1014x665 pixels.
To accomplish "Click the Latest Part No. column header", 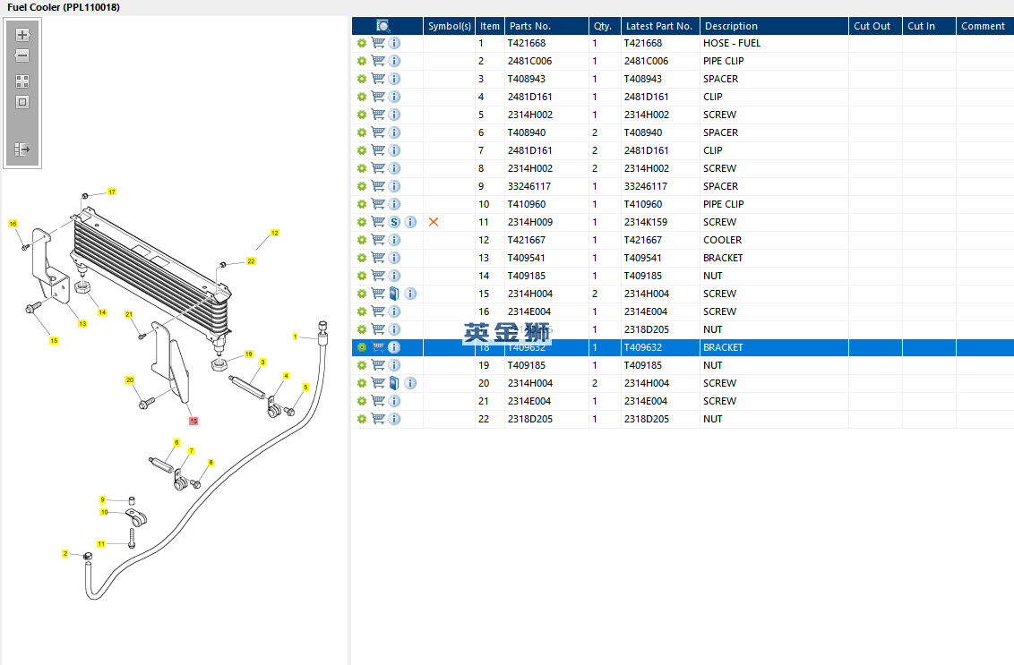I will 658,26.
